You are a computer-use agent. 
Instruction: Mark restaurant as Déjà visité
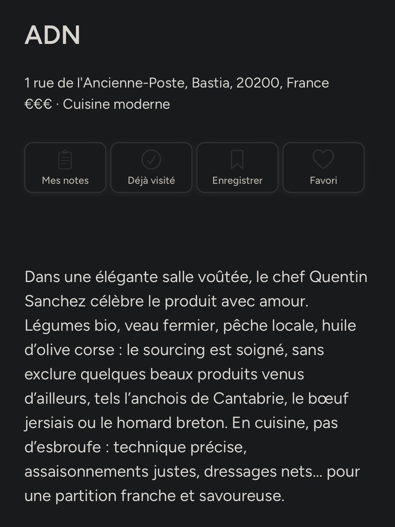click(151, 180)
